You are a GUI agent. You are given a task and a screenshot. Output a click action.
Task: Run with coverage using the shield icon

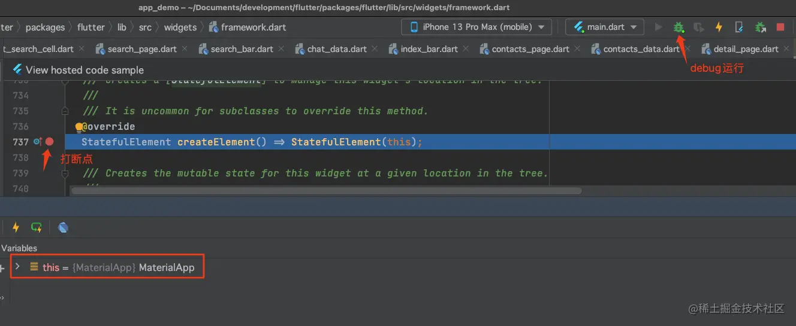tap(698, 27)
